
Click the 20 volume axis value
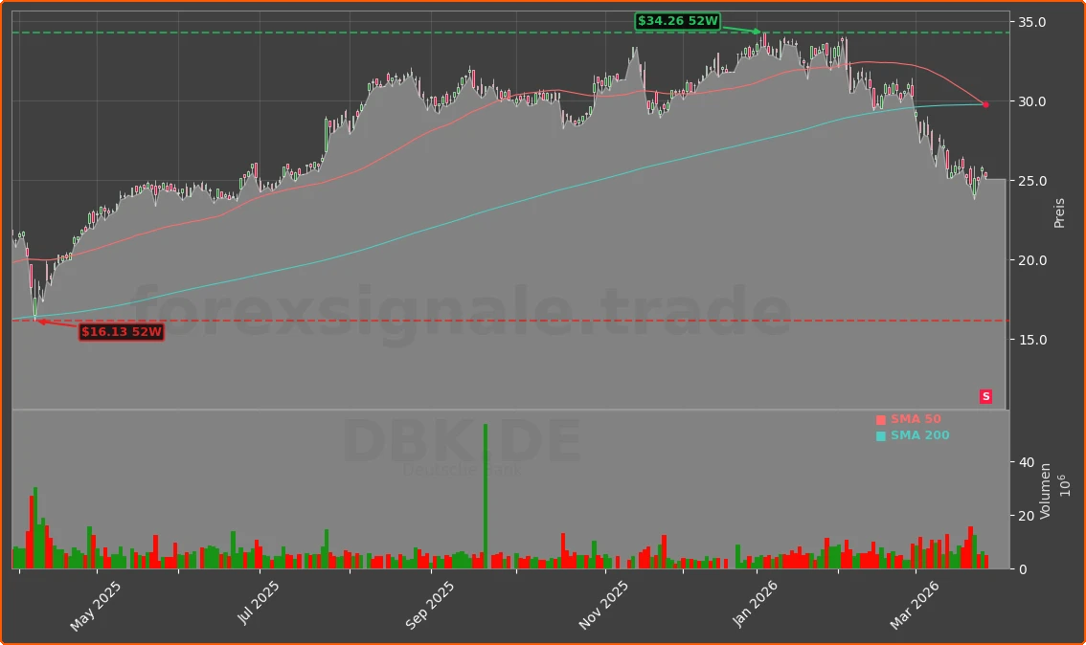pyautogui.click(x=1027, y=516)
